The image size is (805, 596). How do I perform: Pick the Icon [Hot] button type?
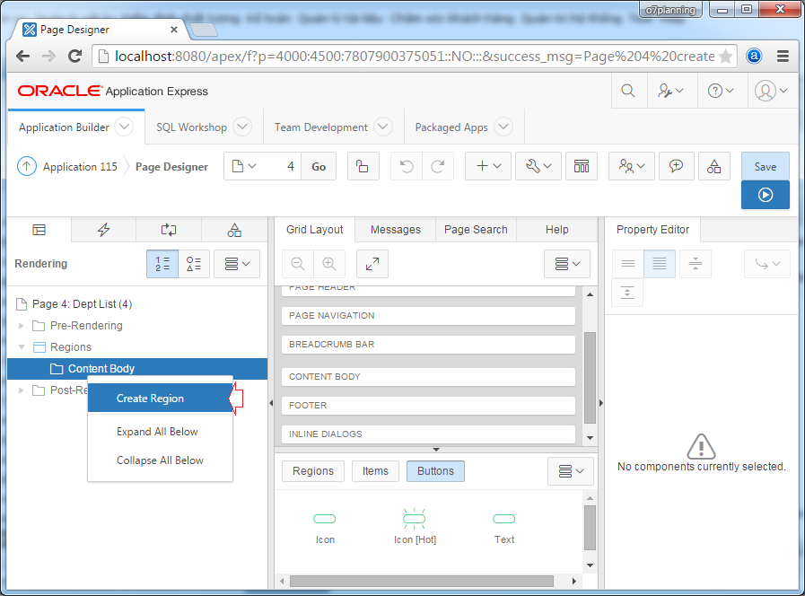(x=415, y=528)
